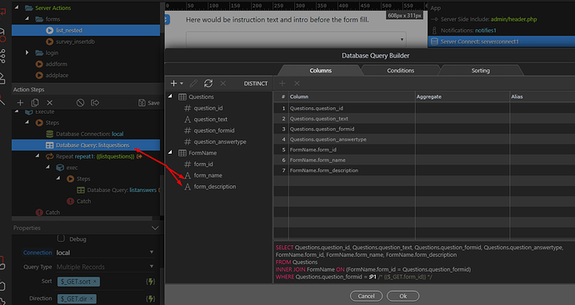
Task: Open the survey_insertdb server action
Action: pyautogui.click(x=75, y=42)
